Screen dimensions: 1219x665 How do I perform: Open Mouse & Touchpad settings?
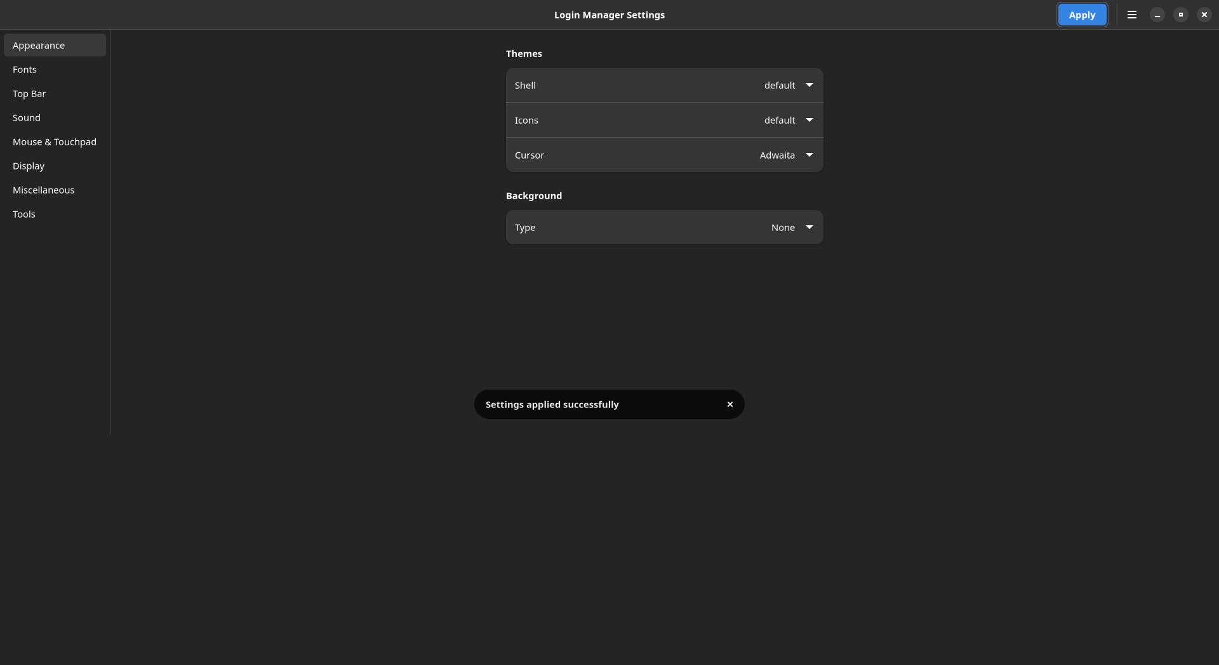(55, 142)
